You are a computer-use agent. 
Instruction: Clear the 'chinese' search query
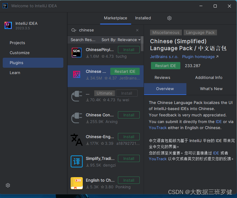pos(137,30)
